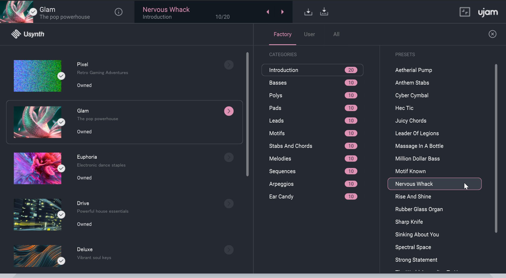Click the second save-as download icon
This screenshot has height=278, width=506.
point(324,12)
